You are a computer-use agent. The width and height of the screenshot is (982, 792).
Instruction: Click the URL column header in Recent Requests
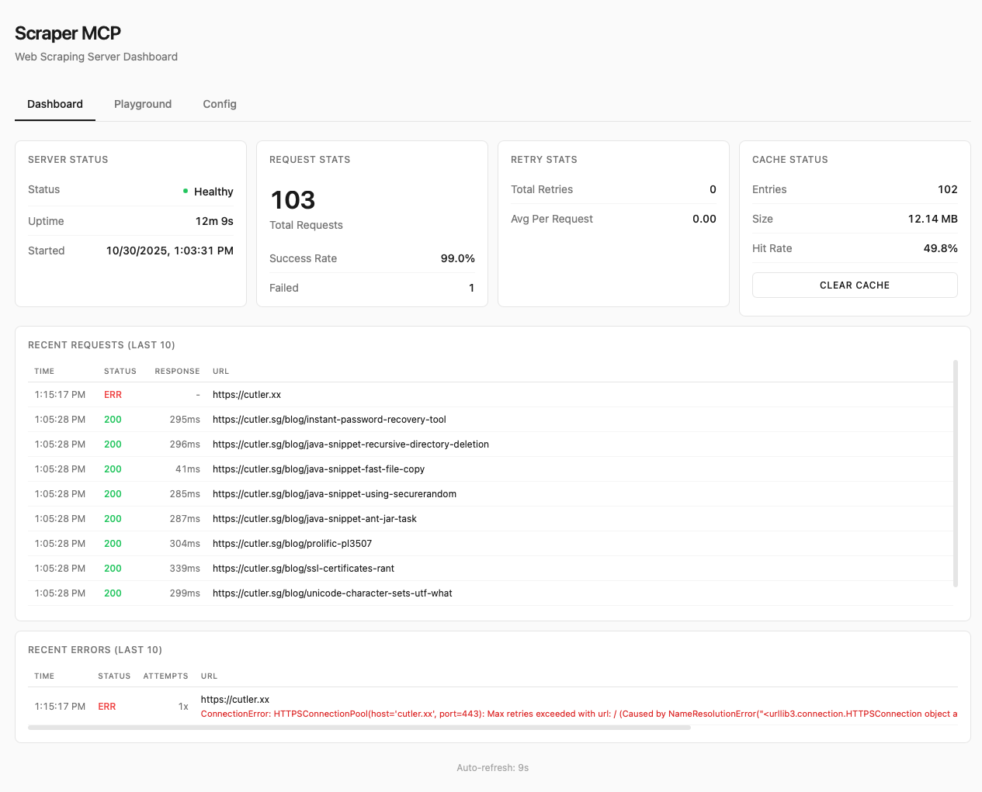(x=220, y=372)
